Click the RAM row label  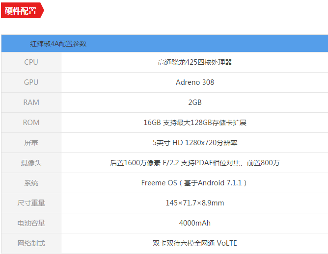pos(31,102)
